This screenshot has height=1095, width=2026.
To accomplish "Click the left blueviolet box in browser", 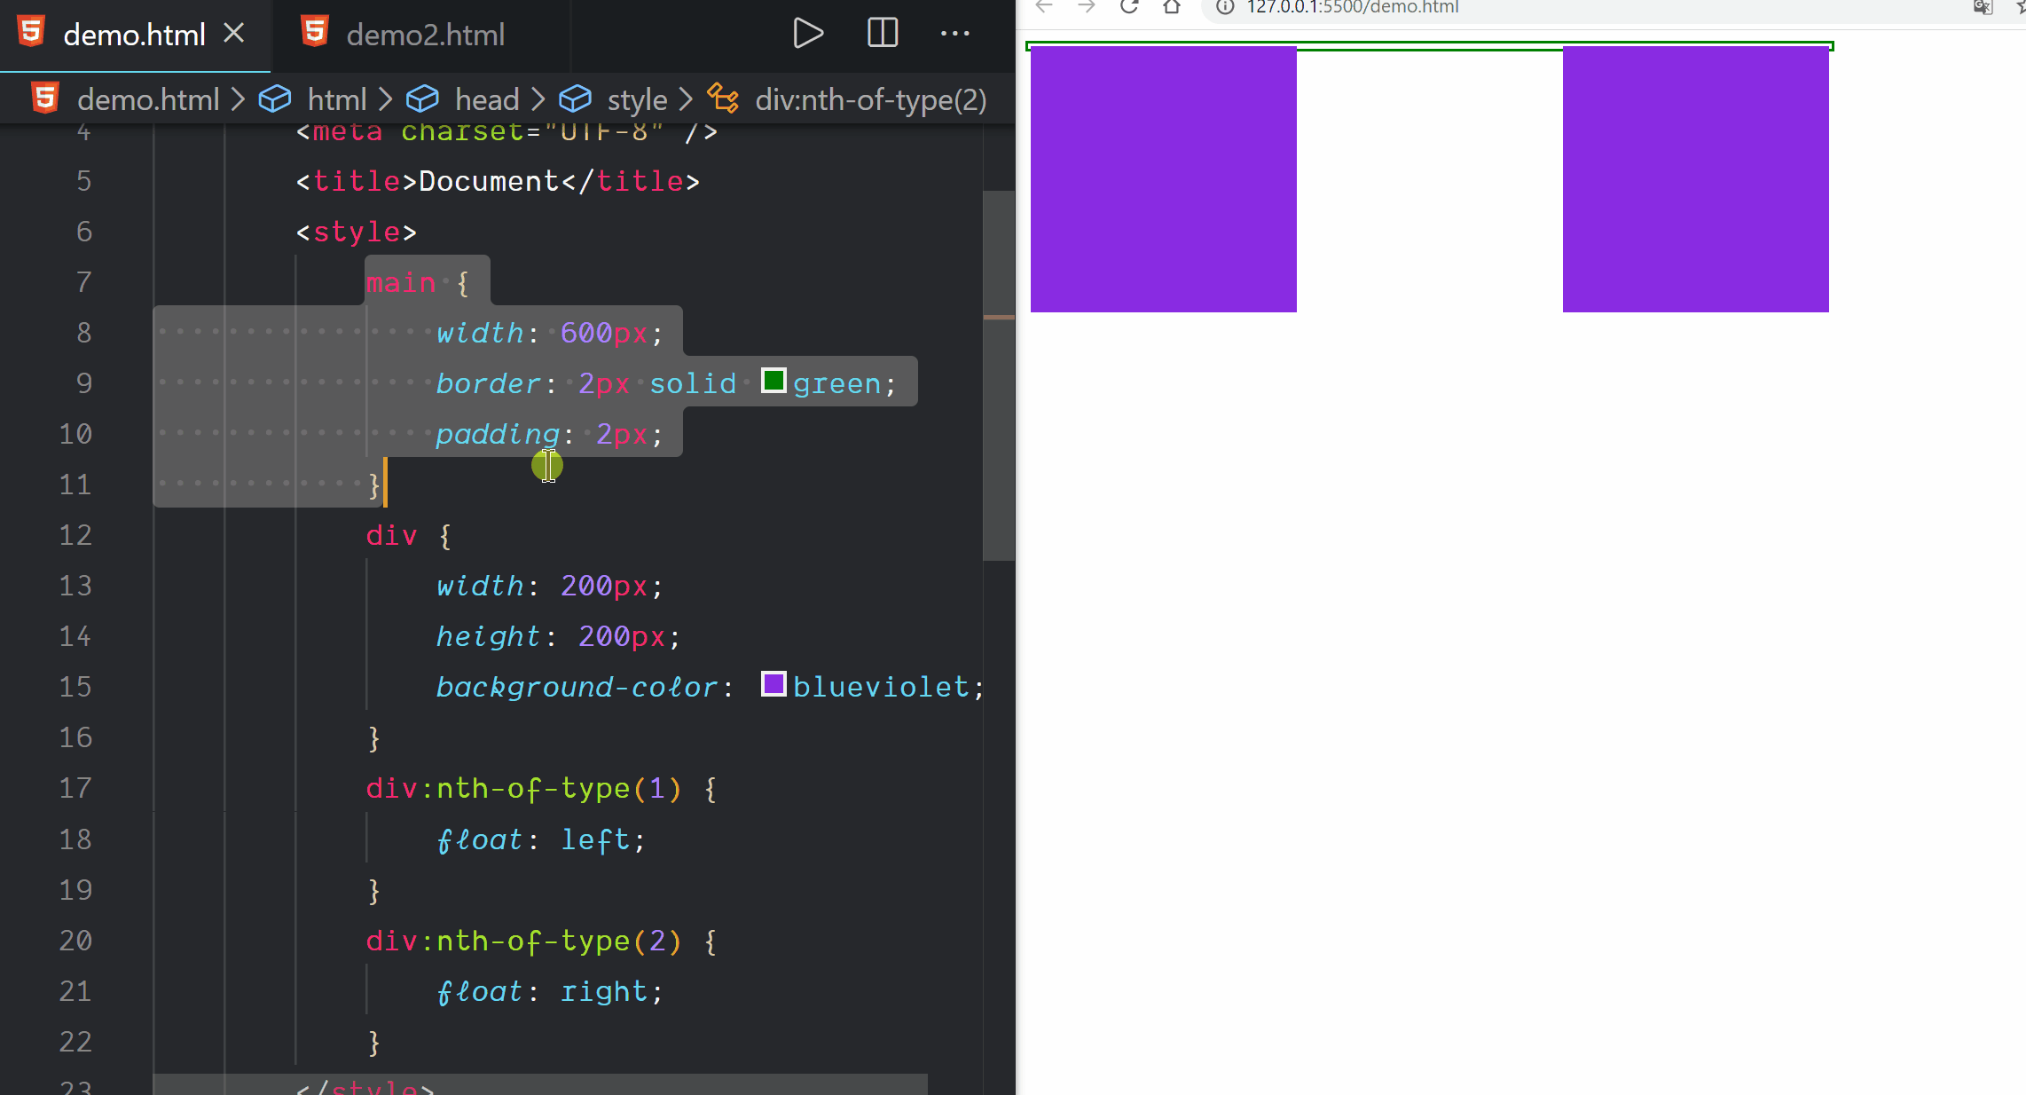I will [1163, 179].
